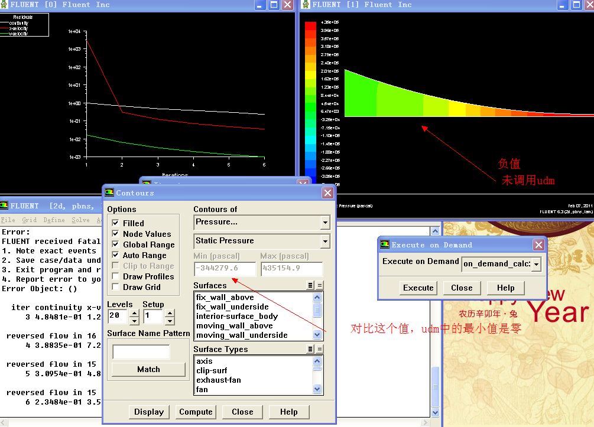Deselect all entries in Surface Types list

320,349
